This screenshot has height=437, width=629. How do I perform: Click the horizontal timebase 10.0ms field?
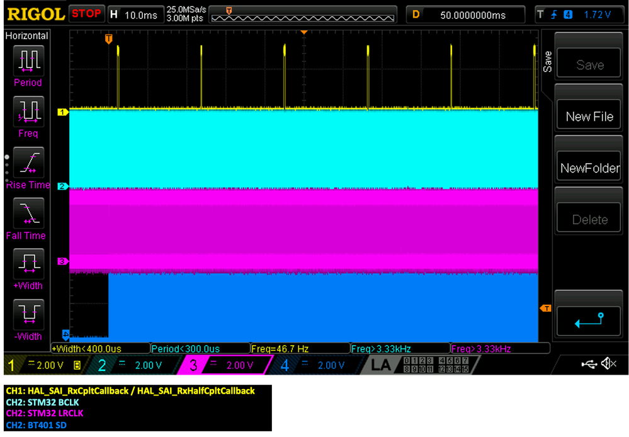[136, 15]
